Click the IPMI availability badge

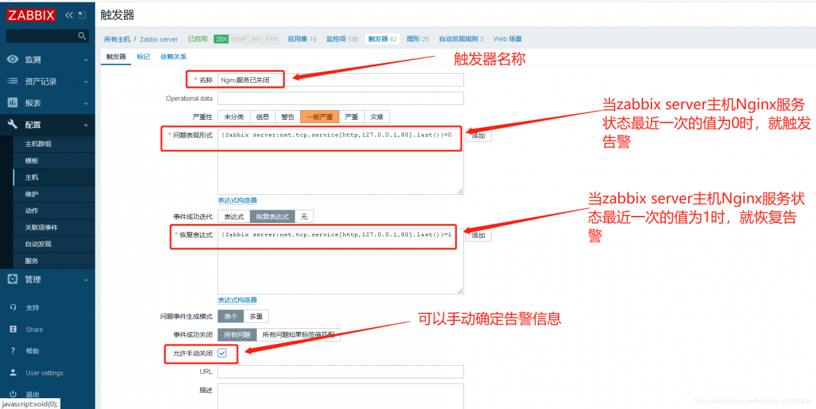coord(272,39)
